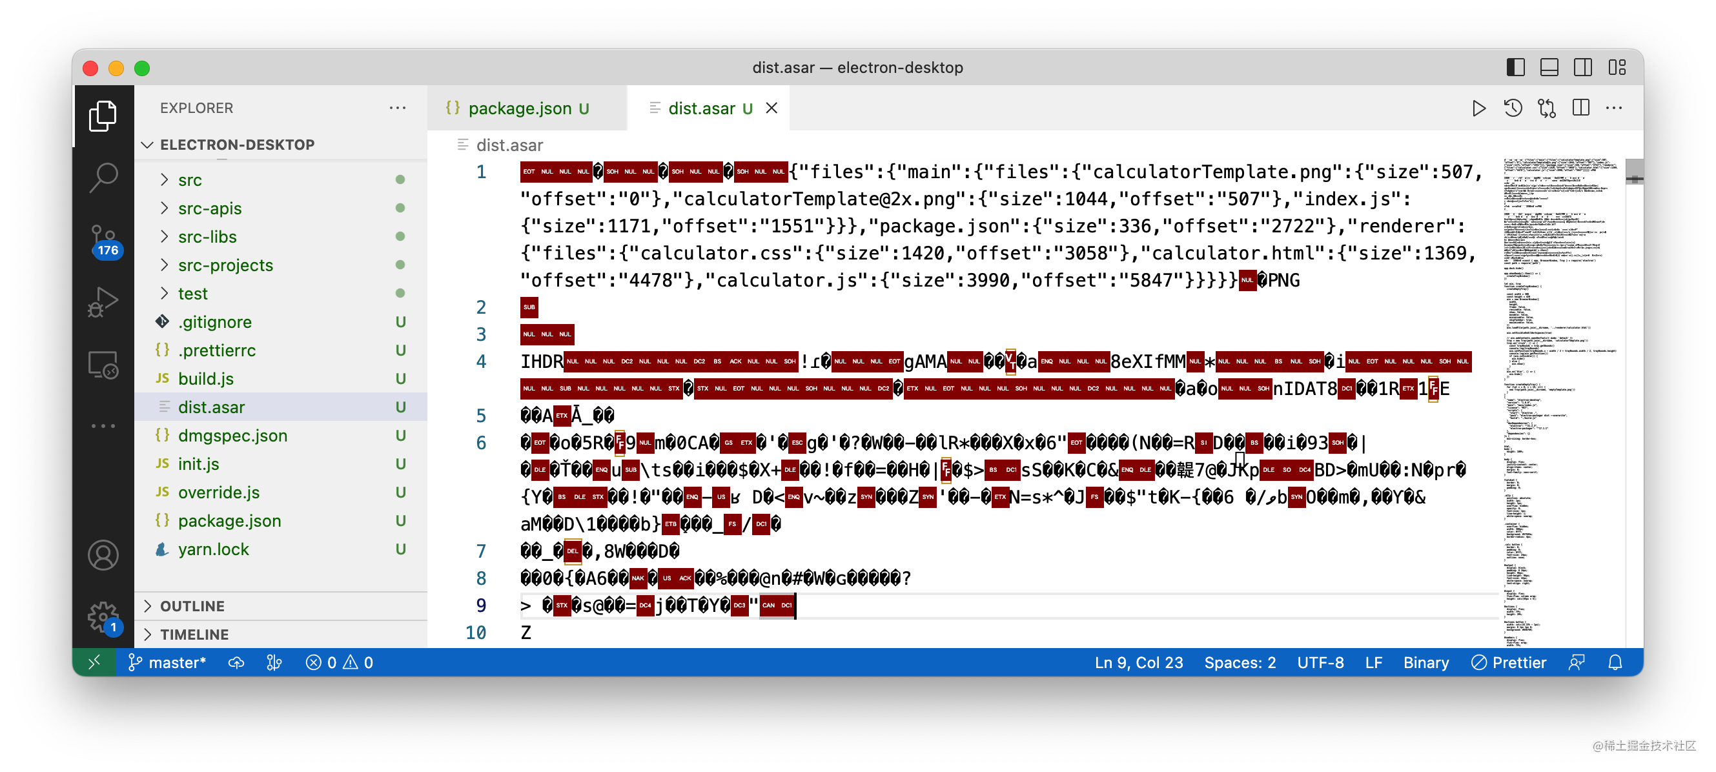Expand the test folder
This screenshot has width=1716, height=772.
point(280,293)
